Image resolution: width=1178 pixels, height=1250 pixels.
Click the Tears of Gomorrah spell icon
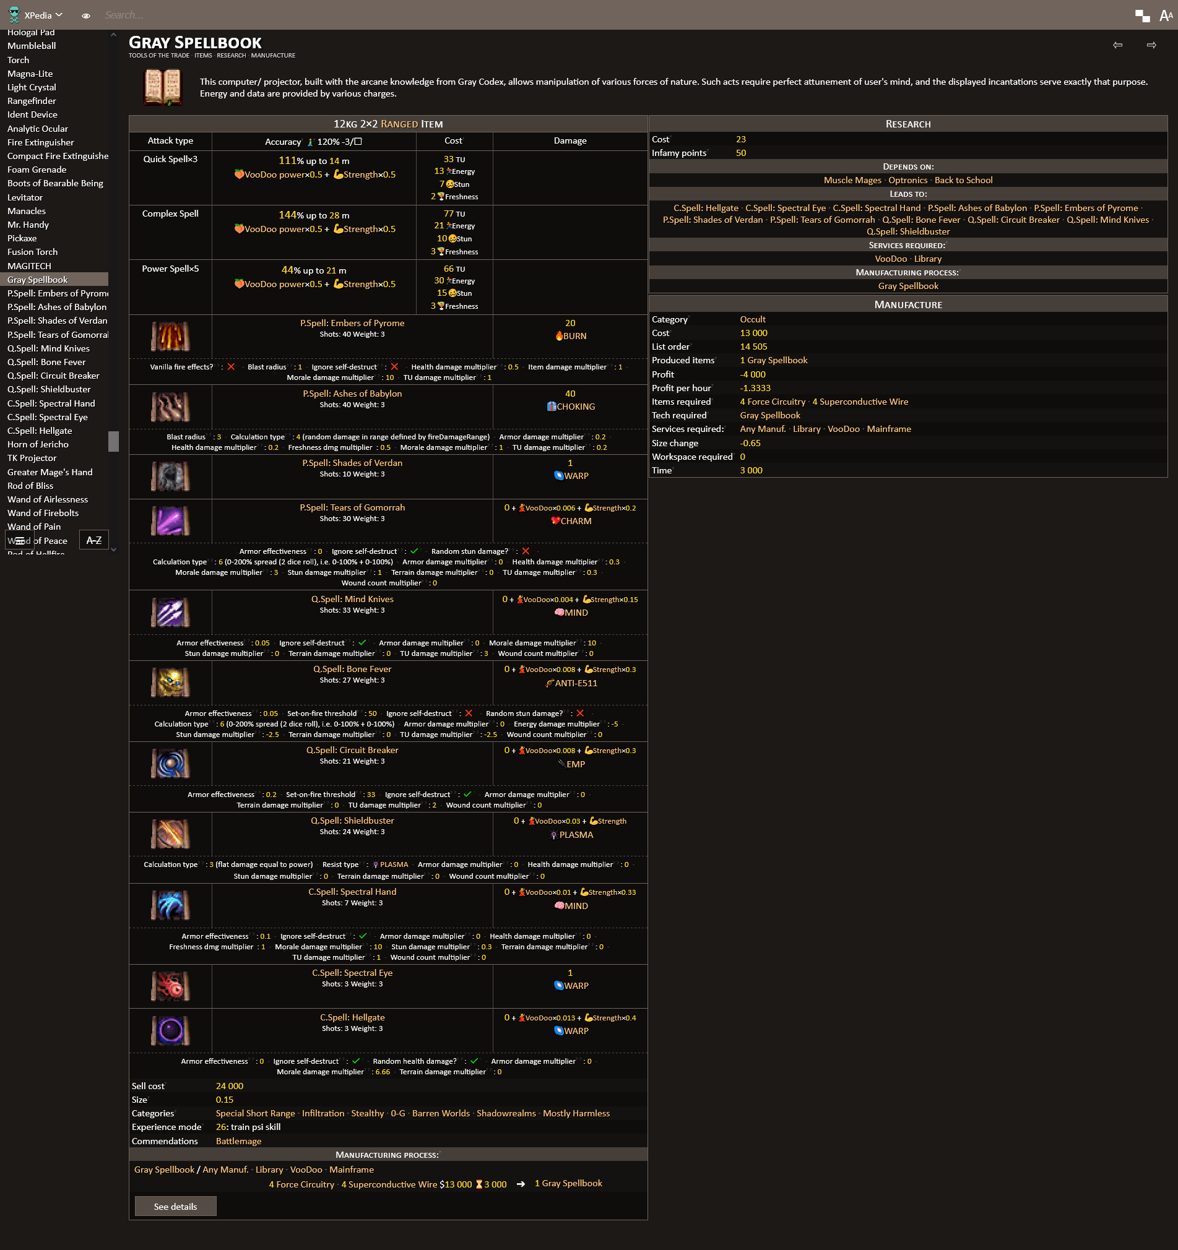[170, 521]
